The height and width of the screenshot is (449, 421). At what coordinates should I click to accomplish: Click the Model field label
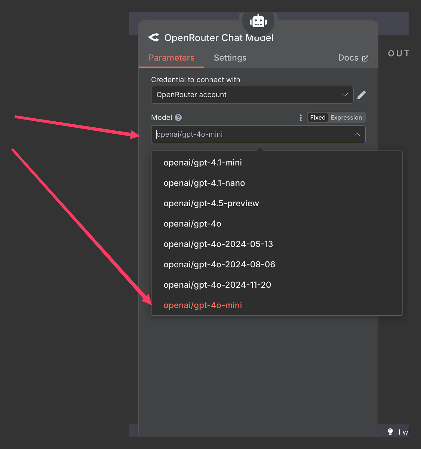[161, 117]
